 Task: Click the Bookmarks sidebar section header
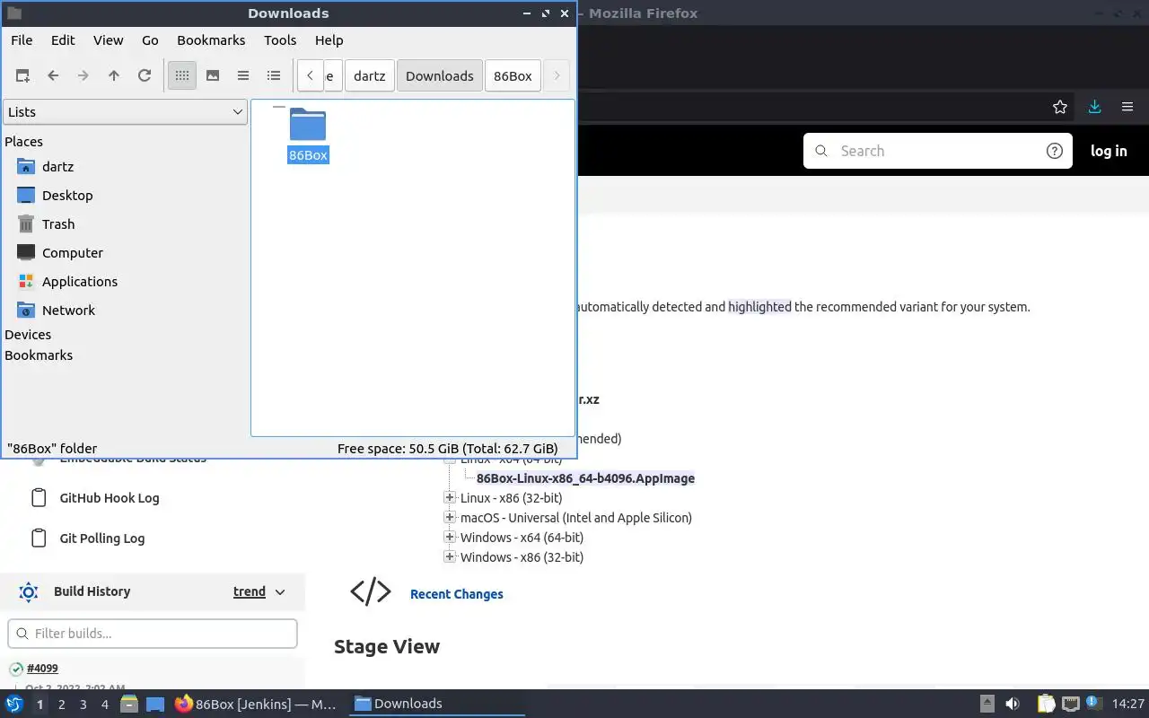click(x=39, y=355)
